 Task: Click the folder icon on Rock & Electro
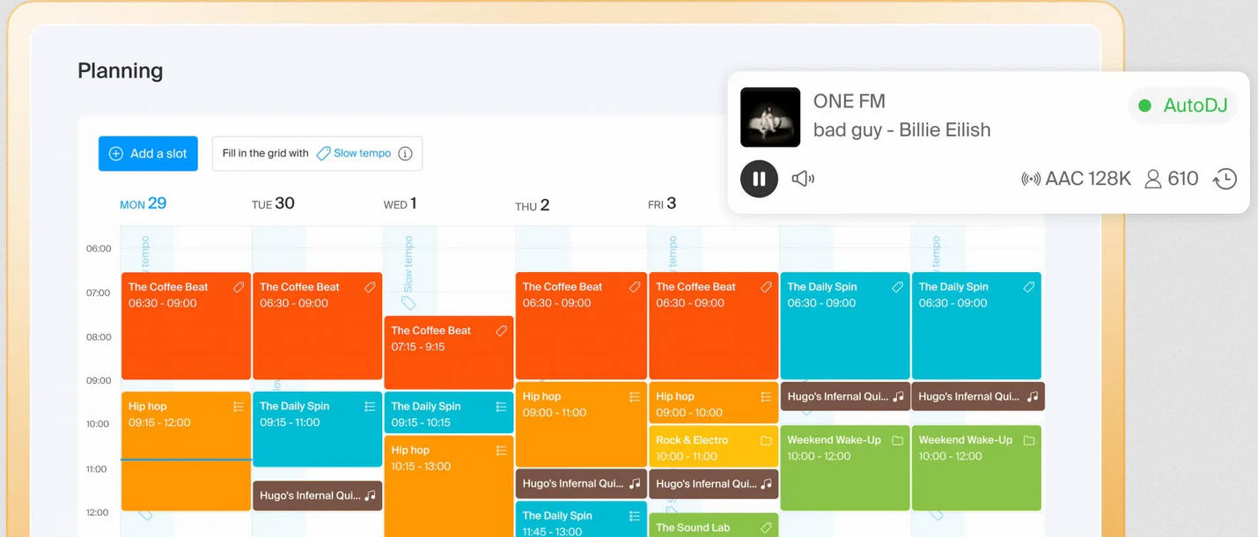click(766, 440)
